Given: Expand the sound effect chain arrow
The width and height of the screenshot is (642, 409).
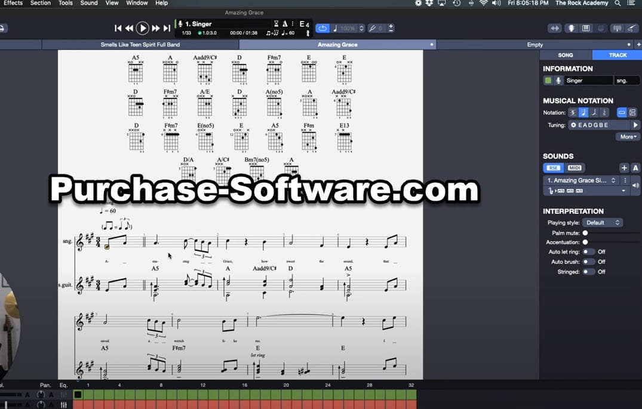Looking at the screenshot, I should pyautogui.click(x=623, y=191).
